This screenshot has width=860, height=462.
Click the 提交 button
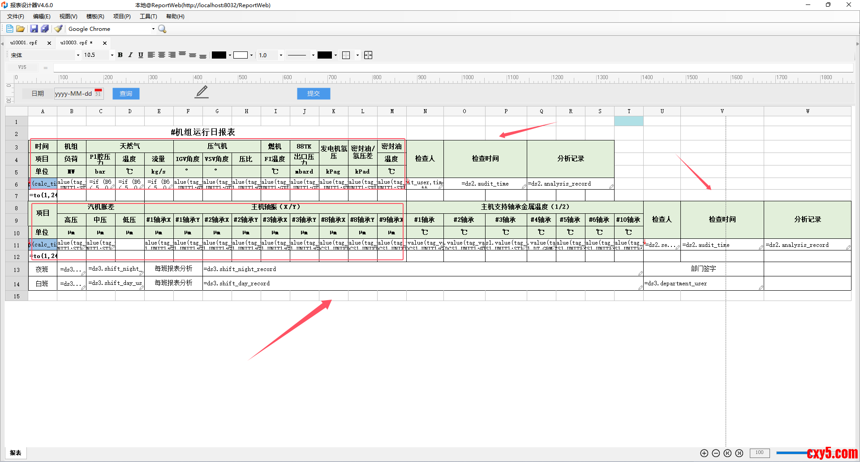pos(314,93)
